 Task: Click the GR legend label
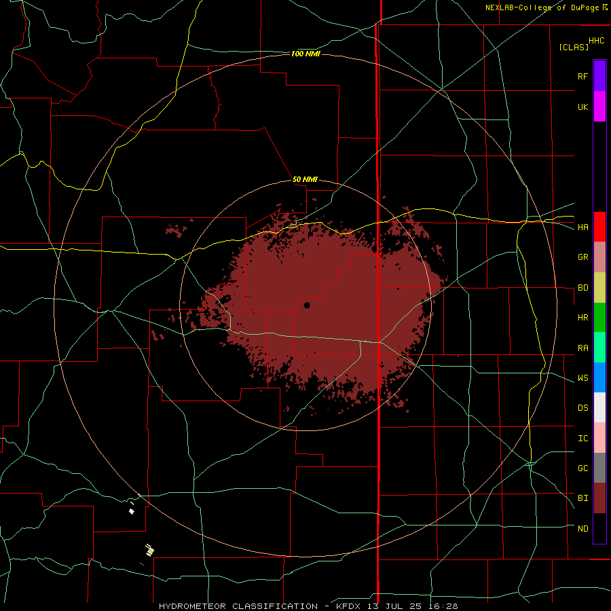point(582,257)
